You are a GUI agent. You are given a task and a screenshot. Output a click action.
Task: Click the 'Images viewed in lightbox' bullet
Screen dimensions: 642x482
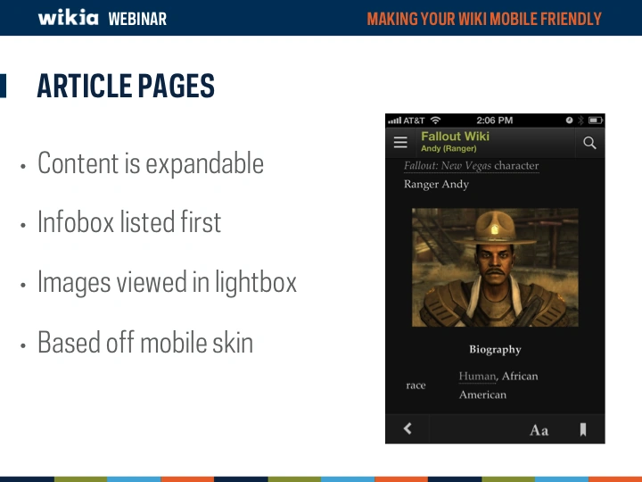point(167,282)
